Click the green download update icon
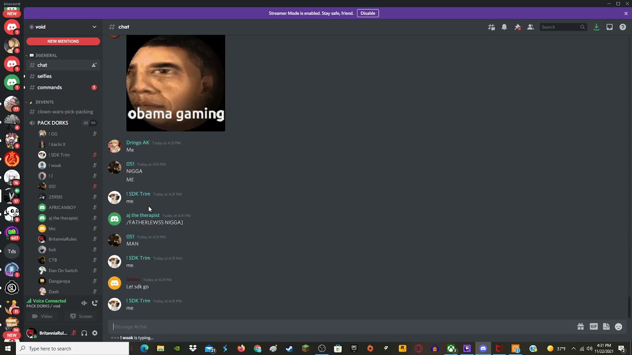 pyautogui.click(x=596, y=27)
